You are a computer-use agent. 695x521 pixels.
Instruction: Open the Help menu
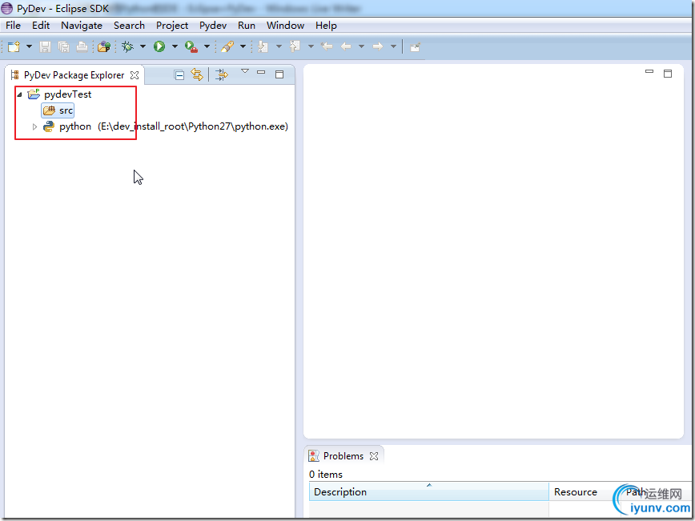pyautogui.click(x=326, y=26)
